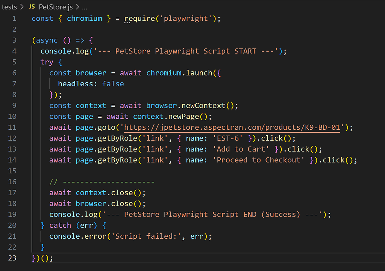Click the JS language icon in the breadcrumb
This screenshot has width=385, height=271.
32,6
